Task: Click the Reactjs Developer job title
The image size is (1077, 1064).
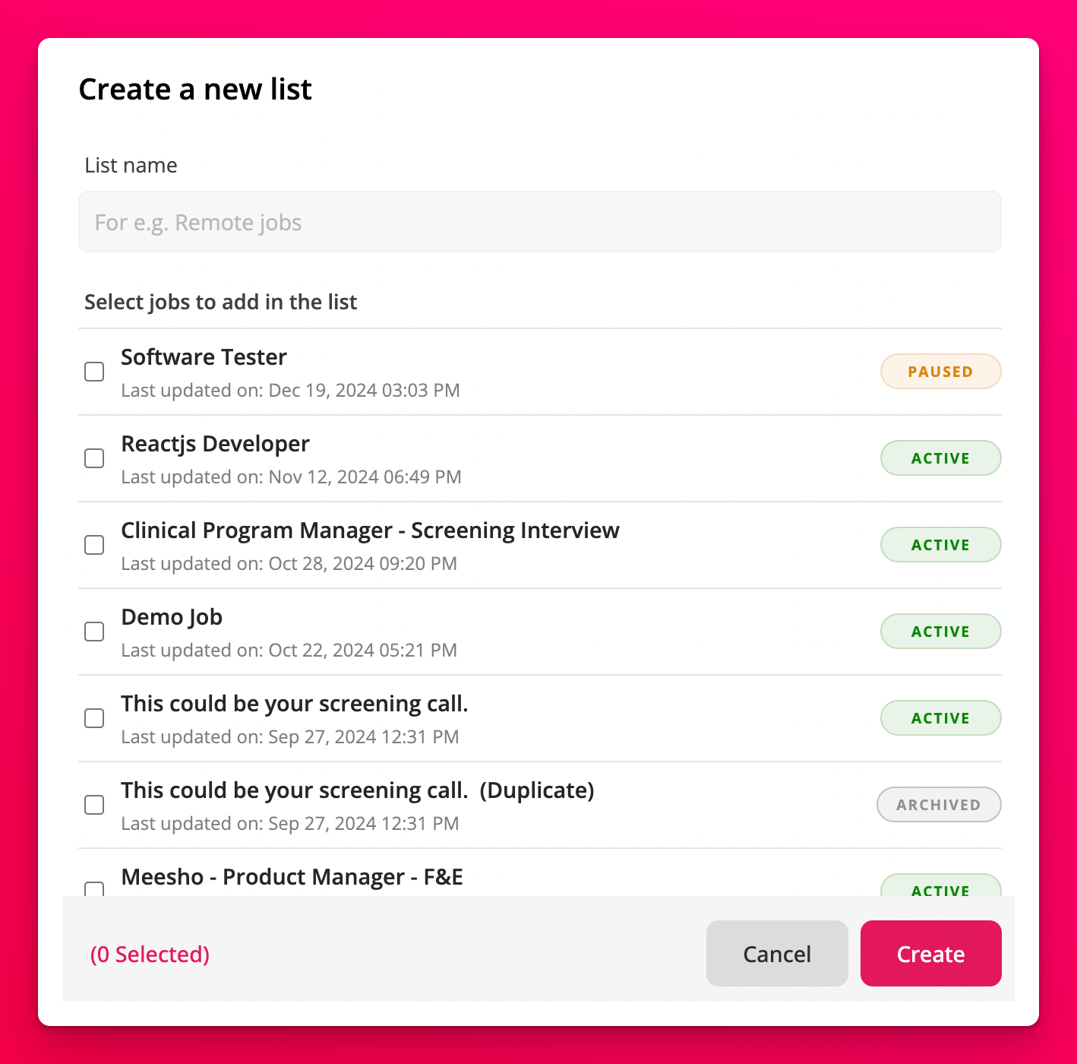Action: [x=215, y=444]
